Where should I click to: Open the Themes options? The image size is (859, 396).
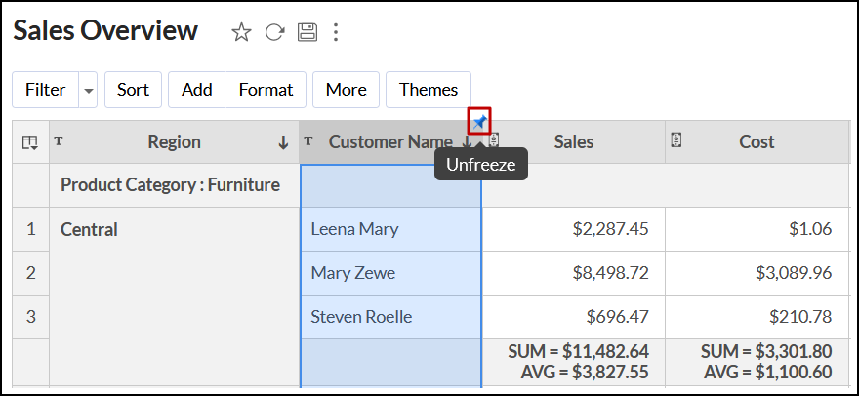pos(429,90)
